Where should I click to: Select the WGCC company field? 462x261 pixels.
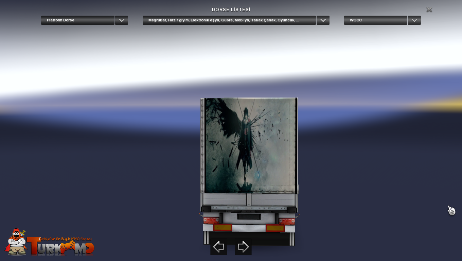375,20
